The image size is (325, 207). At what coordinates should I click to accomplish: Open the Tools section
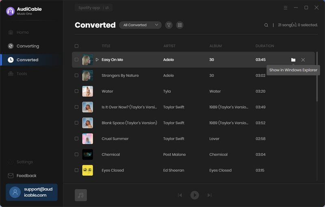22,74
